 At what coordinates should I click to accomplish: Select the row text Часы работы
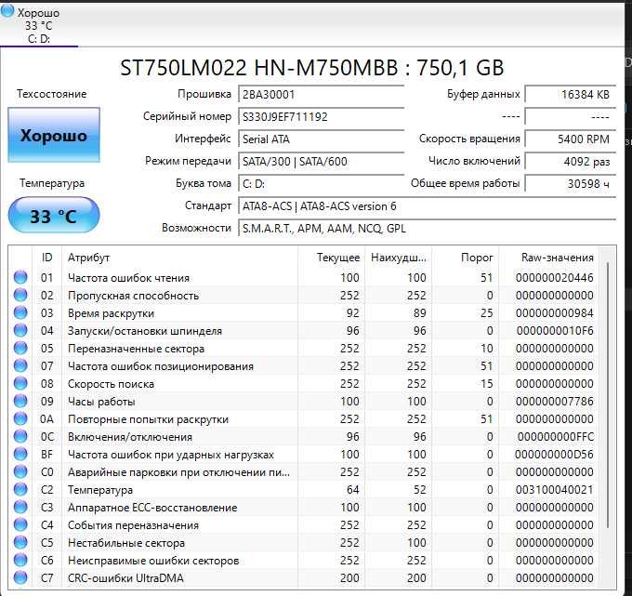(101, 402)
